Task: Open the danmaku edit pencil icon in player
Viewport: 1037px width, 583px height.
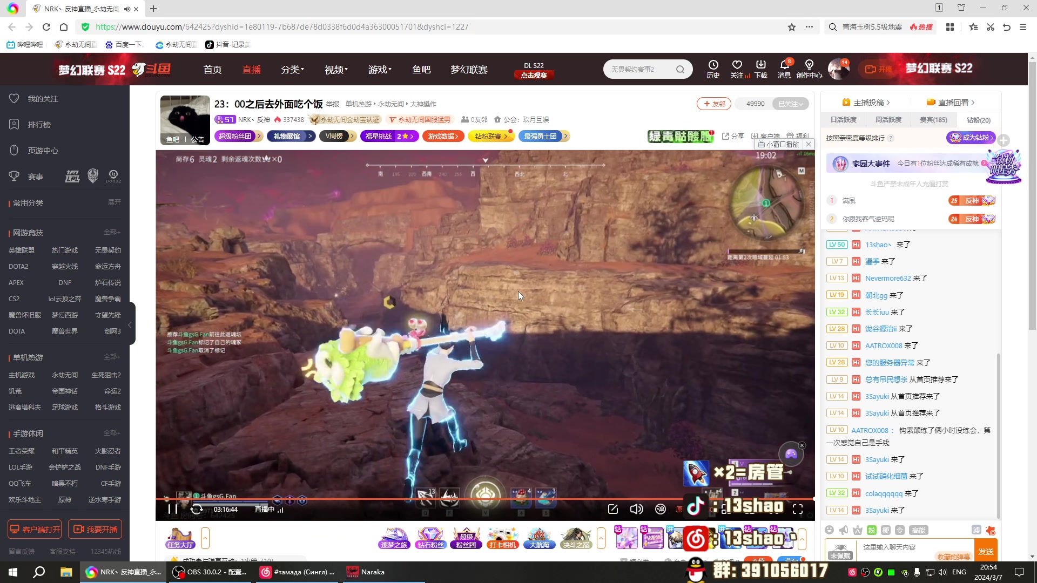Action: tap(612, 509)
